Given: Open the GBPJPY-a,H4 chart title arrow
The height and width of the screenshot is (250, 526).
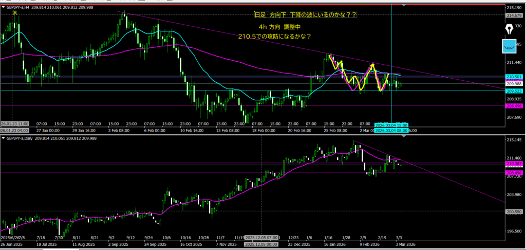Looking at the screenshot, I should coord(3,6).
